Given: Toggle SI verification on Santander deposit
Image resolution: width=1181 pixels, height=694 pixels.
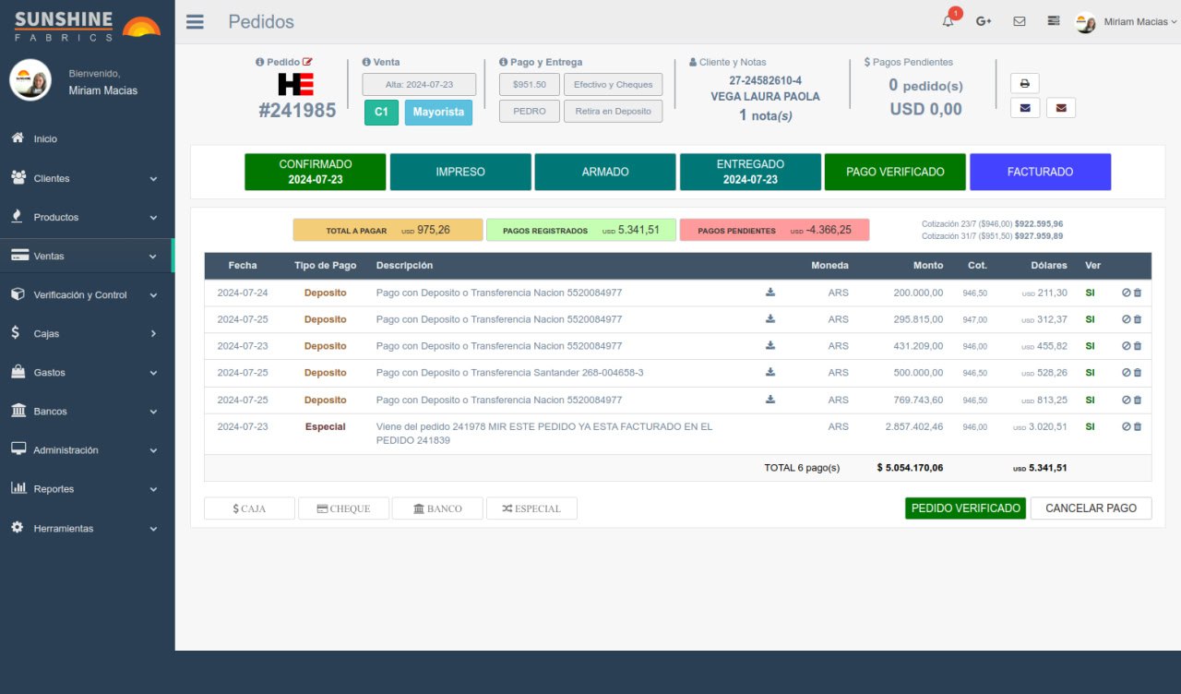Looking at the screenshot, I should pos(1090,373).
